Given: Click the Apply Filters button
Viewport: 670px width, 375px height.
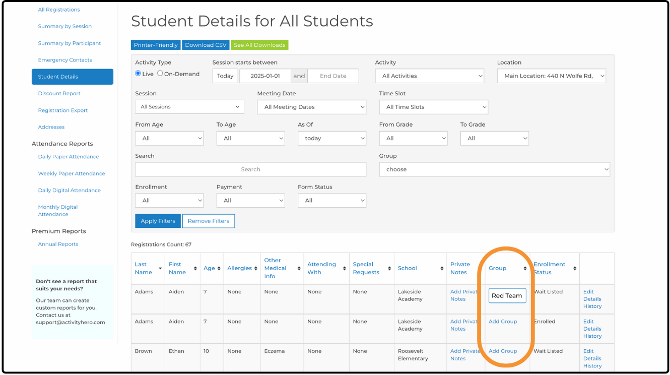Looking at the screenshot, I should [158, 221].
